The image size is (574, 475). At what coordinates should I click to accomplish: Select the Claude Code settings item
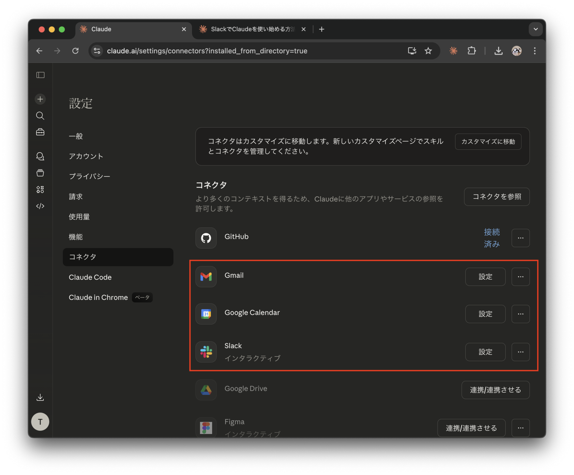[x=90, y=277]
